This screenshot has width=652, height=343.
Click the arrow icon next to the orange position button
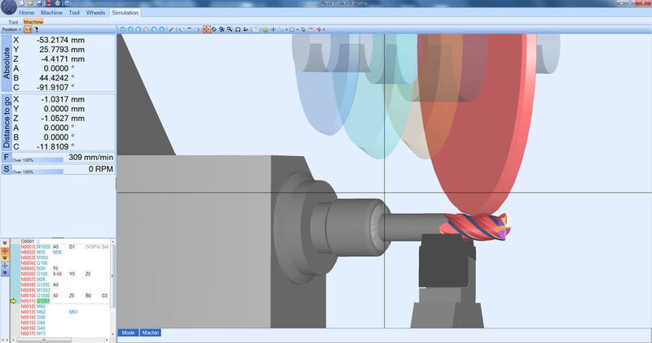click(x=36, y=29)
